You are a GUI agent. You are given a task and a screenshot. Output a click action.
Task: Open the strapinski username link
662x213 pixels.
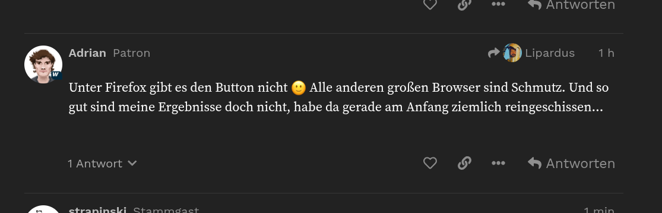click(97, 210)
